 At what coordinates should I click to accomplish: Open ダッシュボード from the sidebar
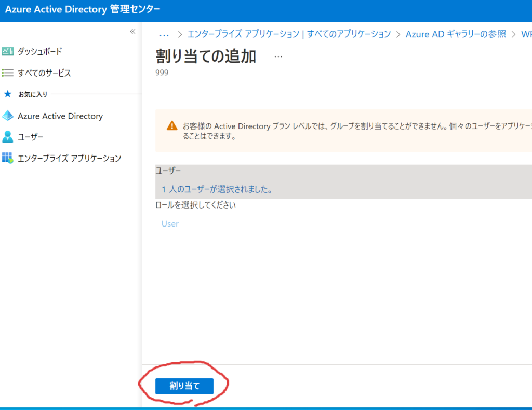point(39,51)
